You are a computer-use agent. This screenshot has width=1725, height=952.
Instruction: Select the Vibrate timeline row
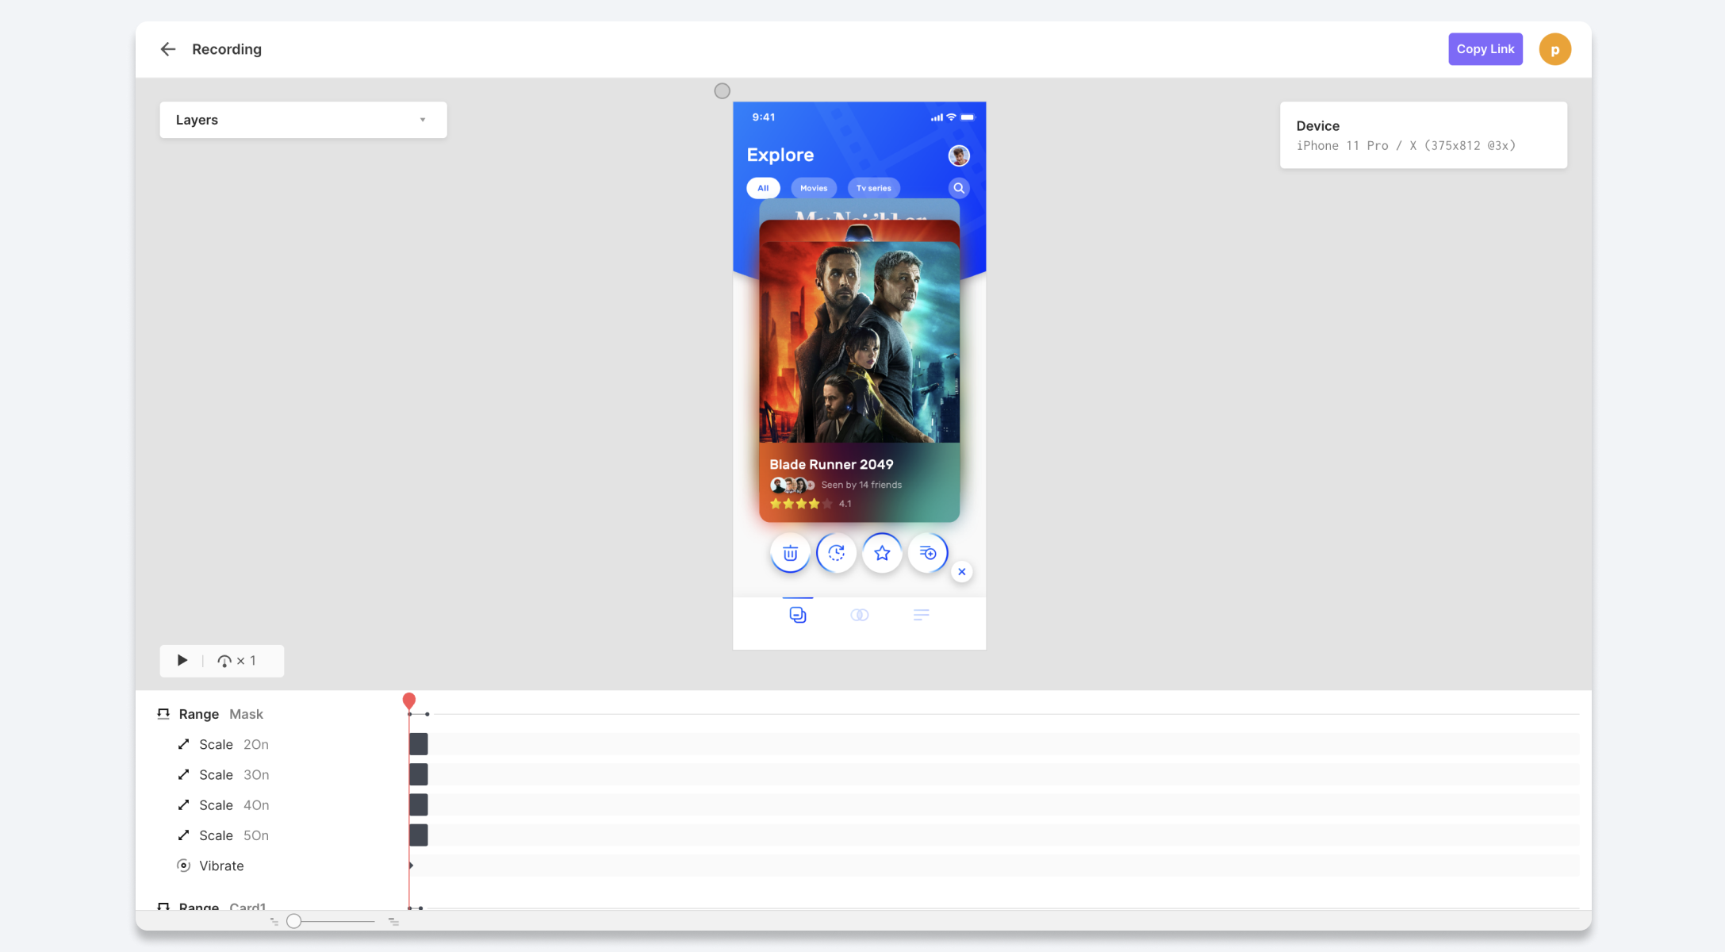click(x=221, y=866)
